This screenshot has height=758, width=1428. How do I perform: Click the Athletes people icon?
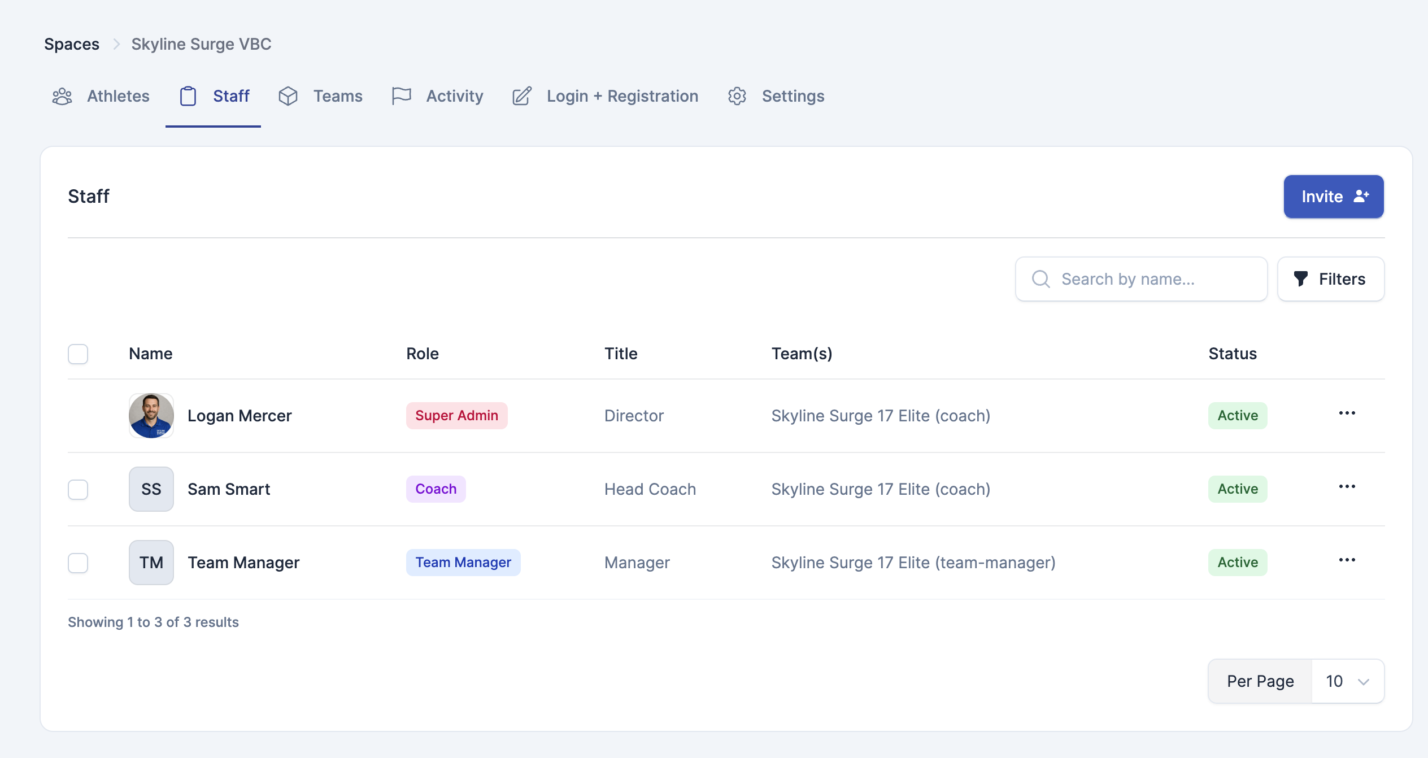pos(62,96)
